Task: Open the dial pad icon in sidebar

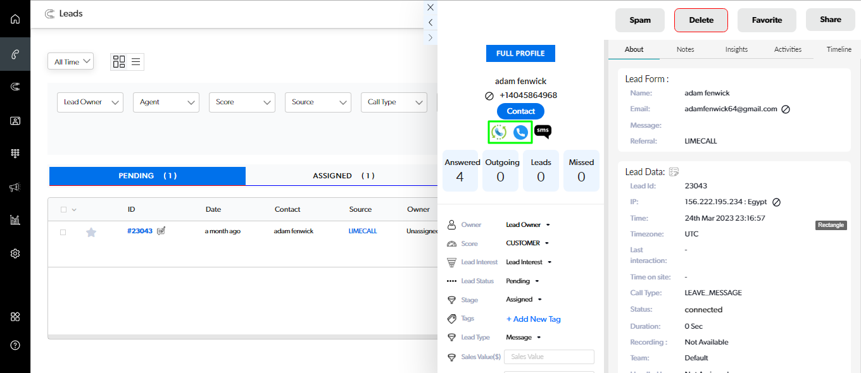Action: pyautogui.click(x=15, y=154)
